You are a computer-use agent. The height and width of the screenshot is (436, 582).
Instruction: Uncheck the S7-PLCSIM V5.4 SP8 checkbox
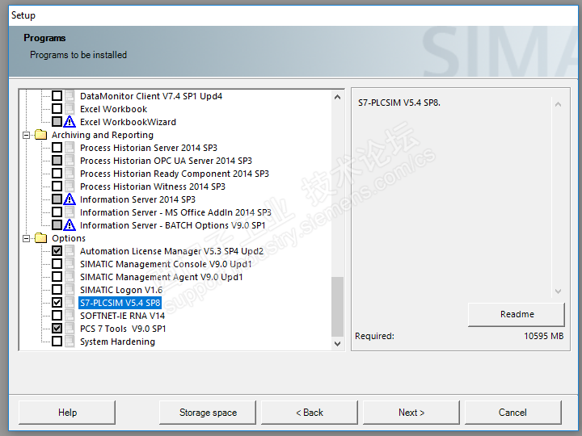point(57,303)
